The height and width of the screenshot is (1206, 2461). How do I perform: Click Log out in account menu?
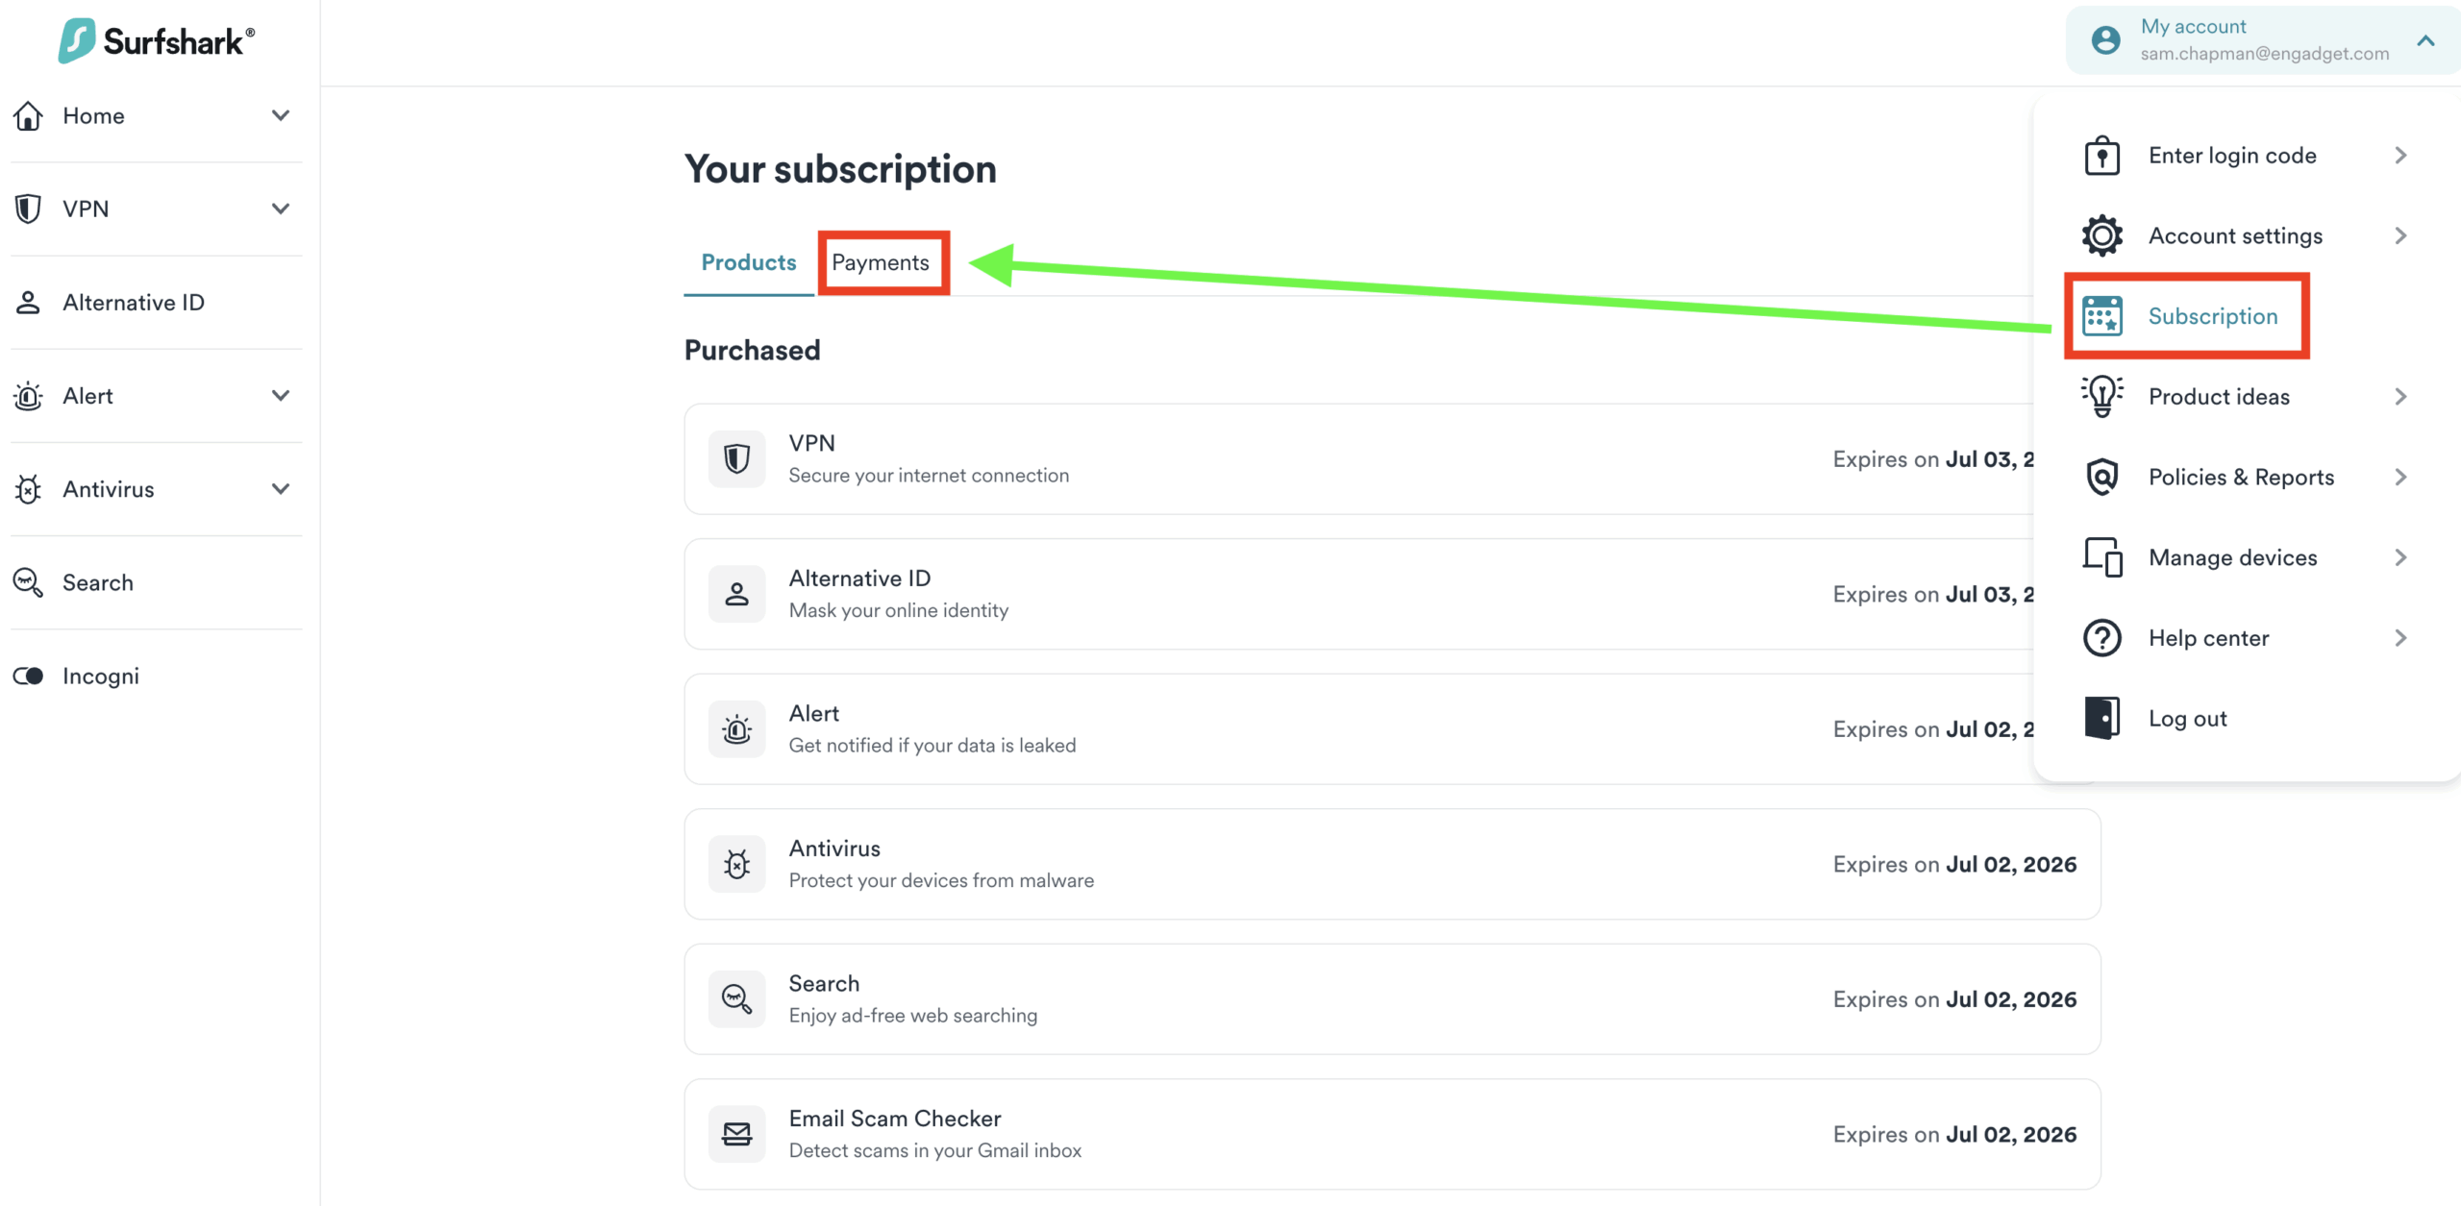(x=2188, y=717)
